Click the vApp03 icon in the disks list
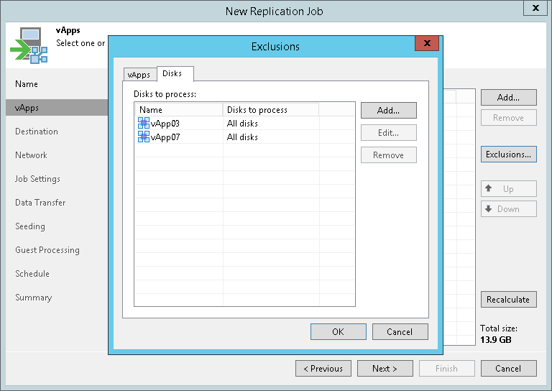The image size is (552, 391). pyautogui.click(x=143, y=123)
